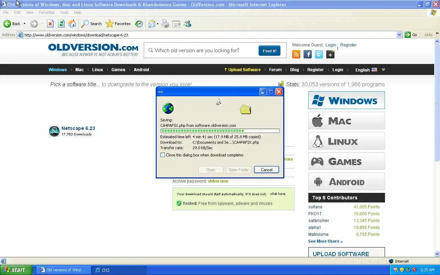Open the Favorites menu
Screen dimensions: 440x275
[x=46, y=12]
